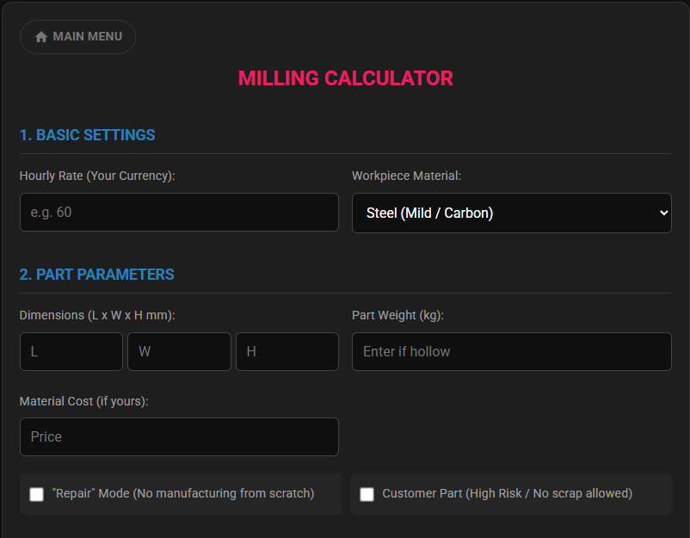Screen dimensions: 690x538
Task: Click the Dimensions (L x W x H mm) label
Action: point(97,315)
